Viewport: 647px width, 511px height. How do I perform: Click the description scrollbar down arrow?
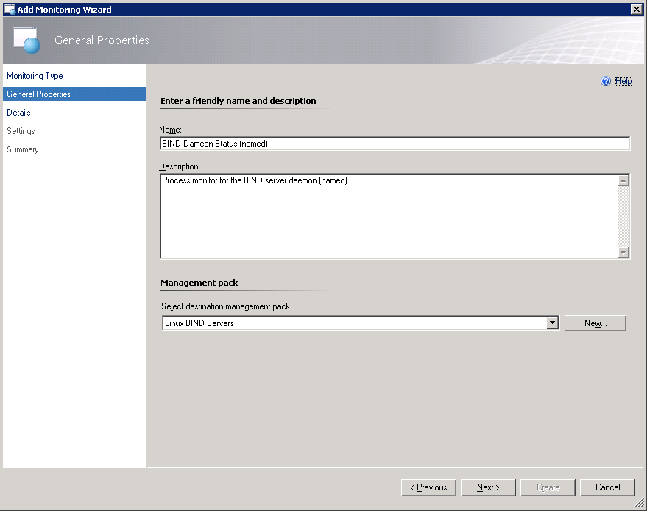pos(623,253)
